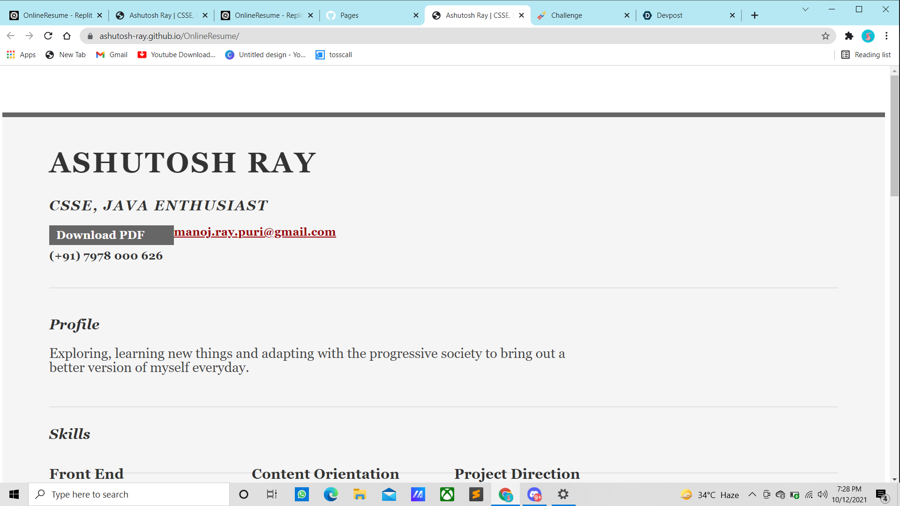
Task: Open the manoj.ray.puri@gmail.com email link
Action: [255, 232]
